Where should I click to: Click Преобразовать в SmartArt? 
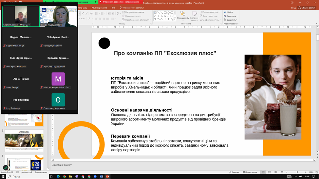(136, 20)
